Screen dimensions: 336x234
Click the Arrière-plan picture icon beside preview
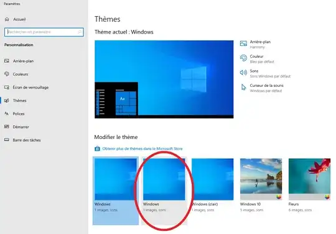(x=243, y=43)
